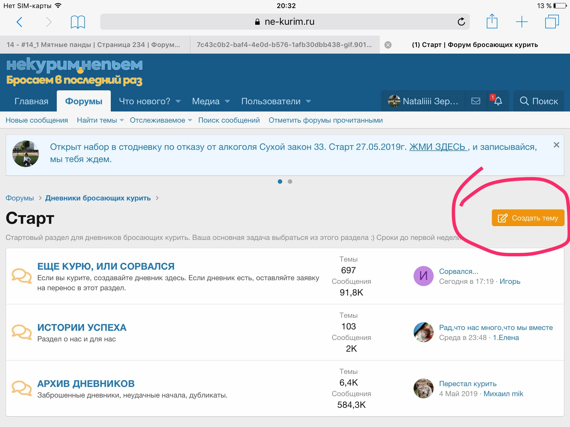
Task: Open the ИСТОРИИ УСПЕХА forum link
Action: click(82, 327)
